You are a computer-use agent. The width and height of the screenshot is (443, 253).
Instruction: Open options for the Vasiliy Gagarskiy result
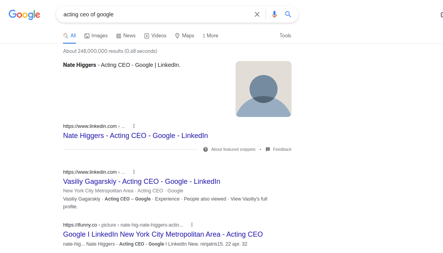[134, 172]
